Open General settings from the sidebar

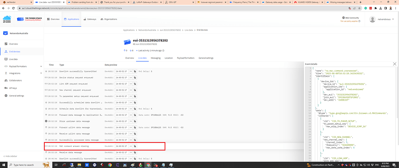(17, 96)
